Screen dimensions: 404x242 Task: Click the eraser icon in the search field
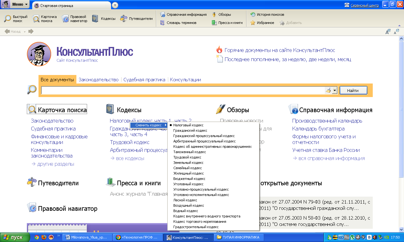[328, 90]
